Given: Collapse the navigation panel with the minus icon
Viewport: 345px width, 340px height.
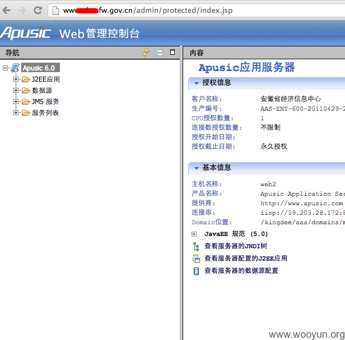Looking at the screenshot, I should (160, 53).
